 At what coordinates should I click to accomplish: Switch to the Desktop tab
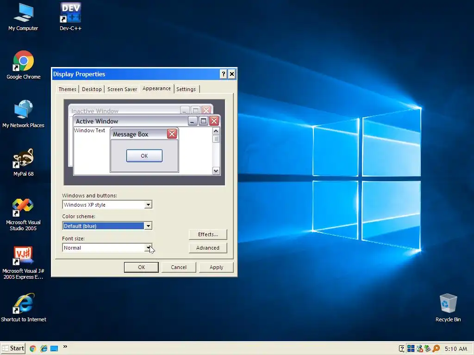pyautogui.click(x=92, y=89)
